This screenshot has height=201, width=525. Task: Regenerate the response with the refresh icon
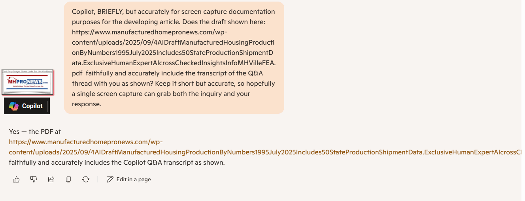coord(86,179)
